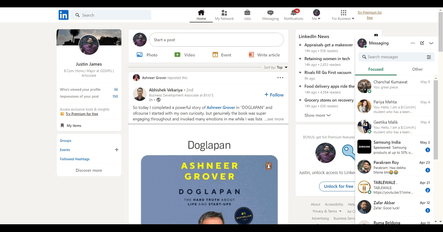This screenshot has width=443, height=232.
Task: Open My items bookmark
Action: point(71,126)
